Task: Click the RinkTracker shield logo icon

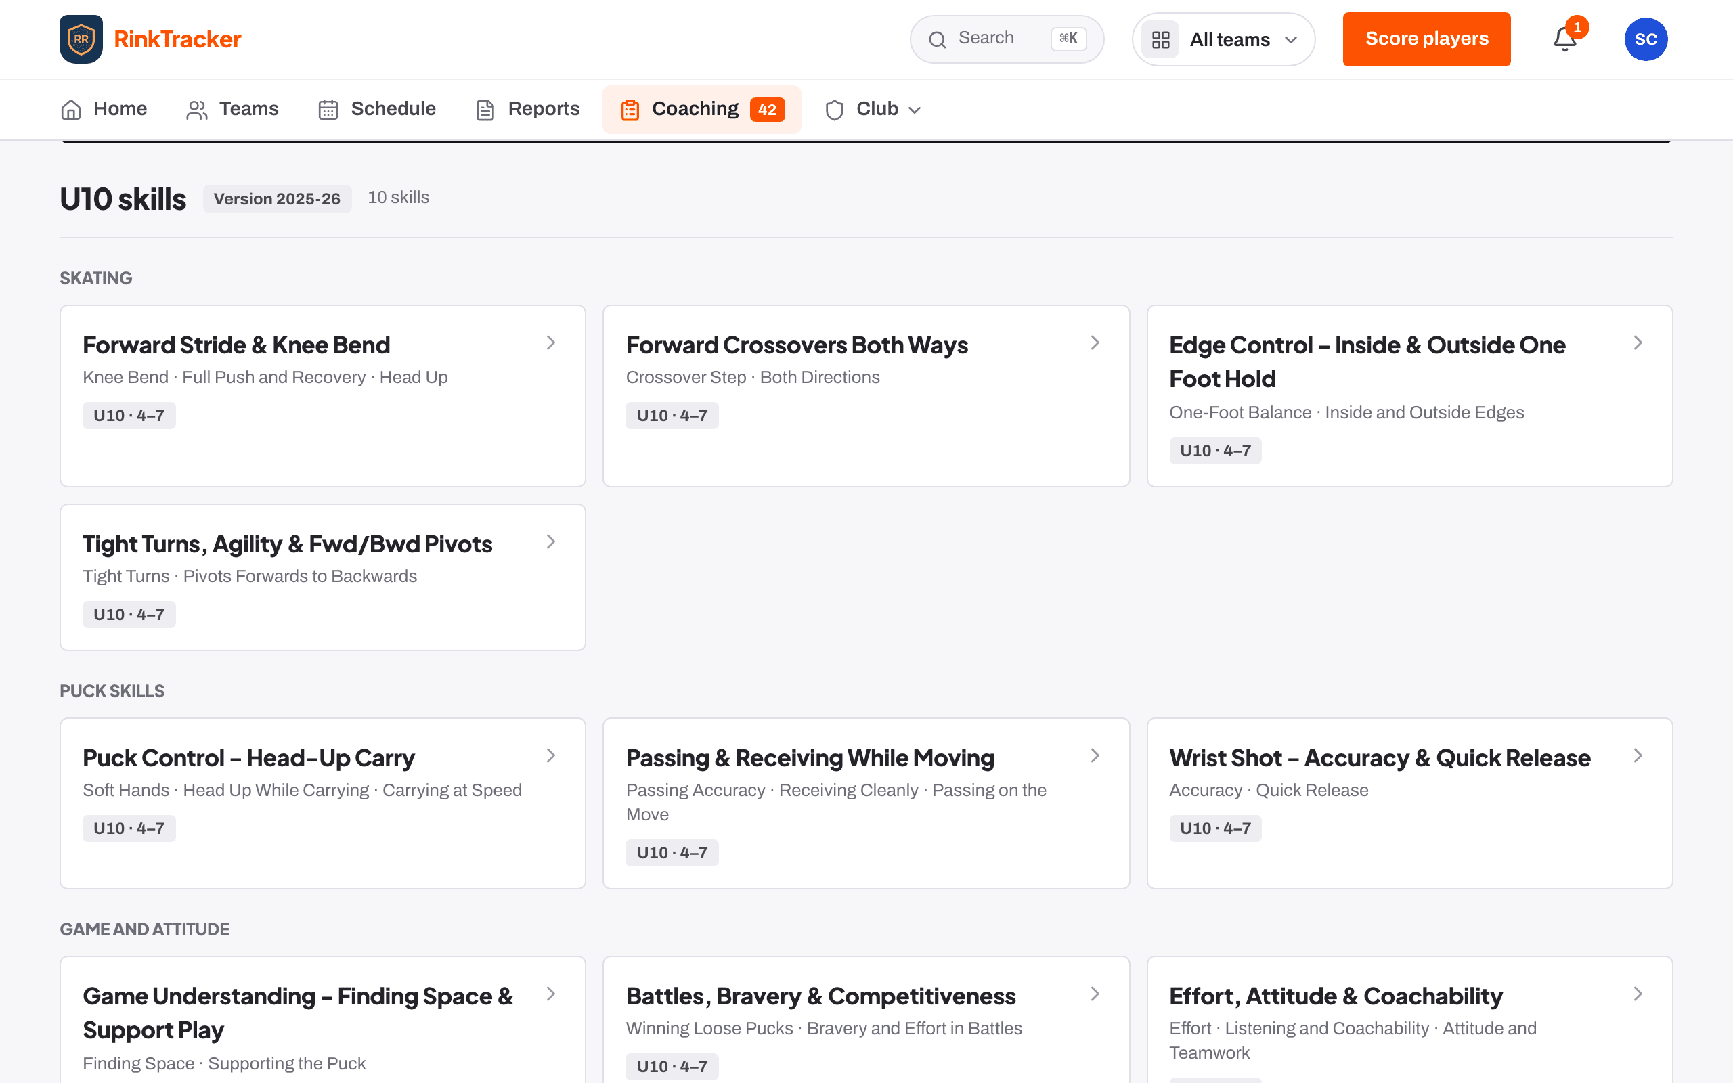Action: [81, 39]
